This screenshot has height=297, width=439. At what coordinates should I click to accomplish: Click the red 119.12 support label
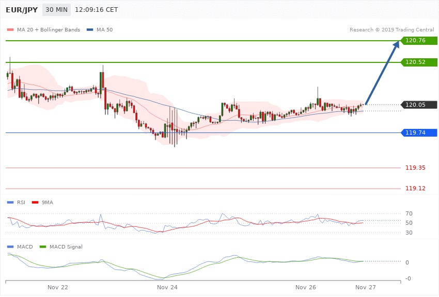pos(415,189)
